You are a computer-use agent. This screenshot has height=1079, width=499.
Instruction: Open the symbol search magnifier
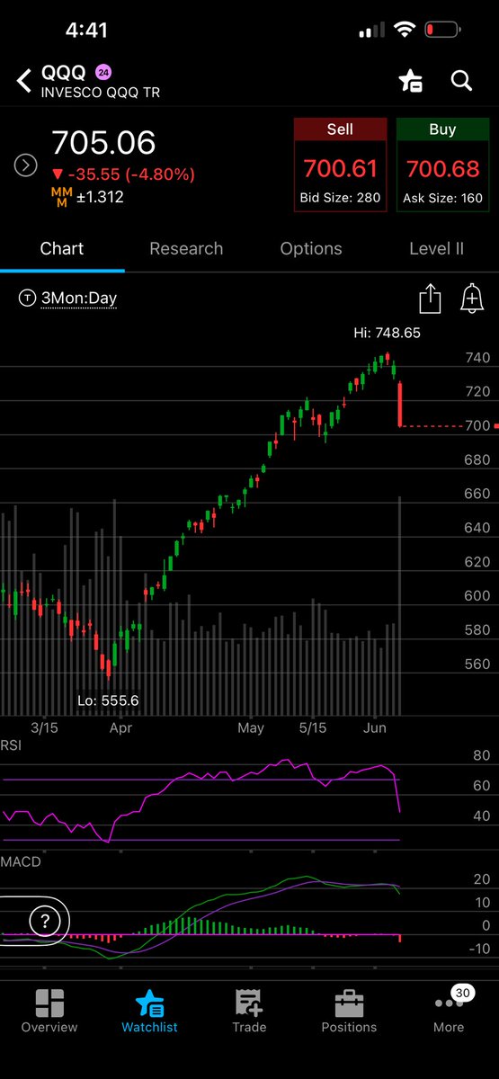[x=461, y=81]
